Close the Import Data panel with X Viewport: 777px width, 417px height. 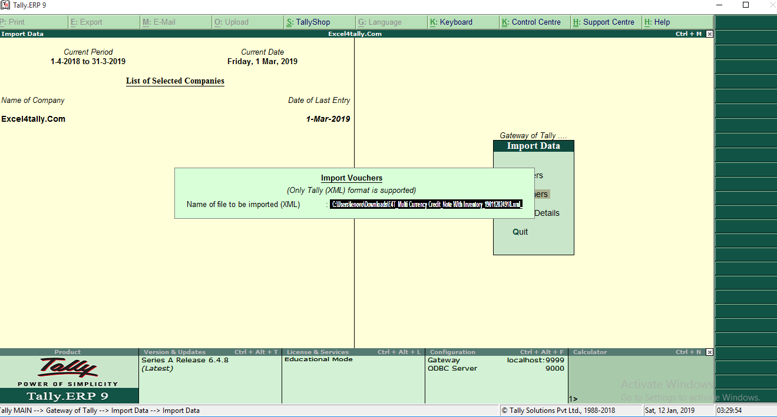[709, 34]
